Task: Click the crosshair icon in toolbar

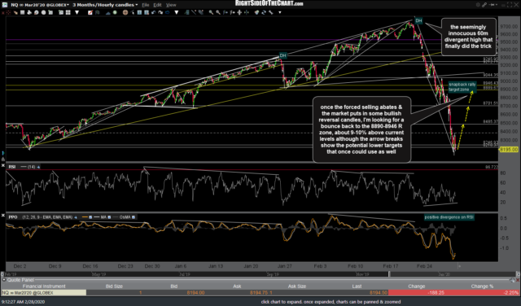Action: [8, 12]
